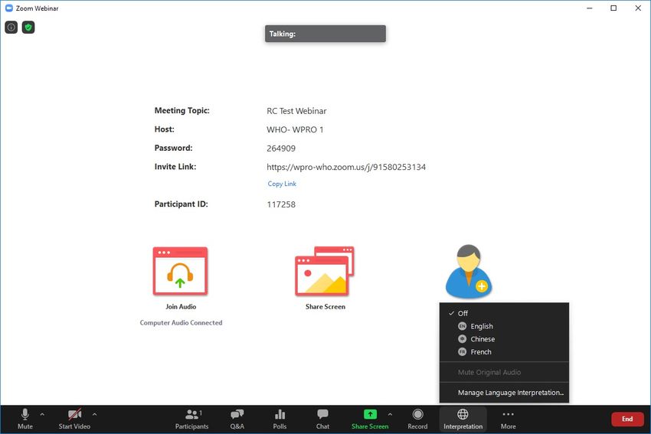Click the Computer Audio Connected text
This screenshot has height=434, width=651.
click(x=181, y=322)
